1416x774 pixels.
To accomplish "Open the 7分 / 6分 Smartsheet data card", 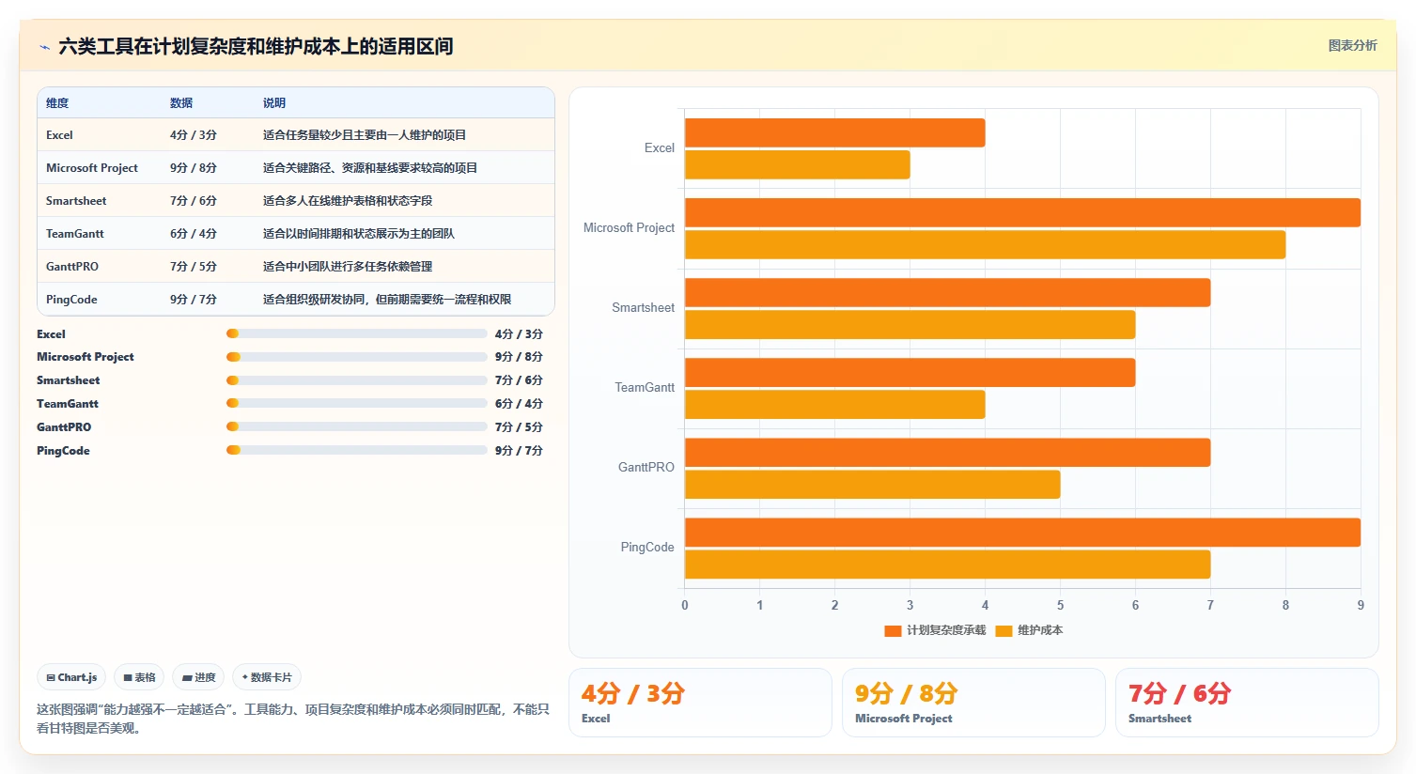I will [1247, 703].
